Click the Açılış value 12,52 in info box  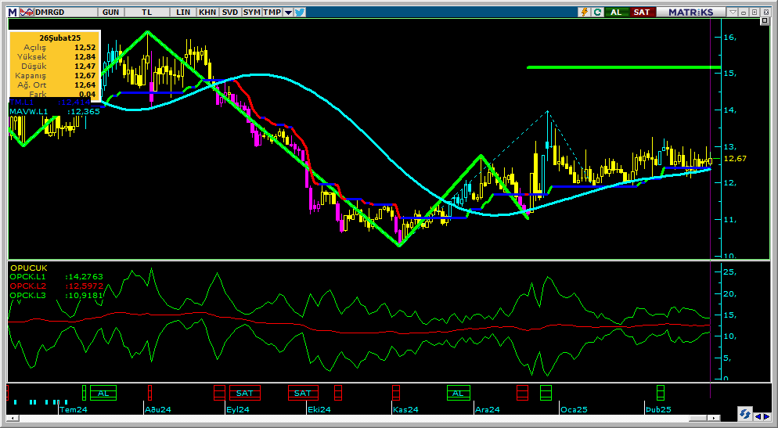tap(85, 48)
